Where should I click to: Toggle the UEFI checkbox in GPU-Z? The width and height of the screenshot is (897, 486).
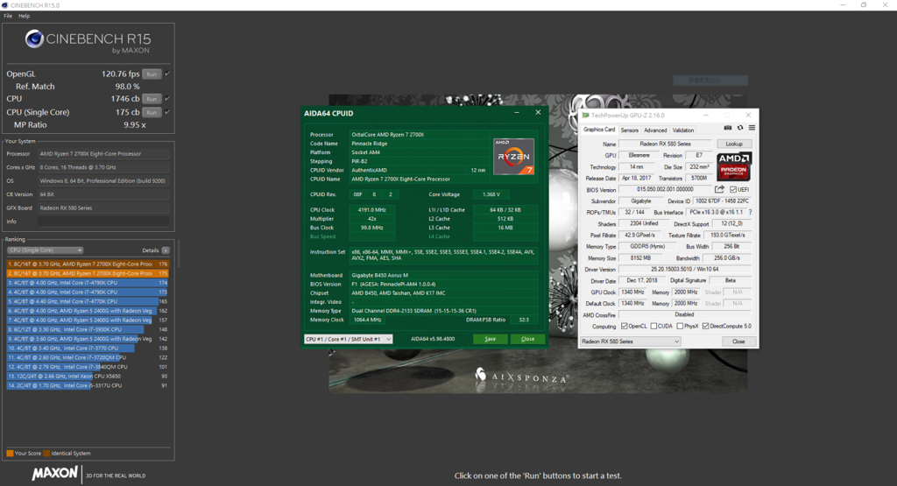click(733, 190)
